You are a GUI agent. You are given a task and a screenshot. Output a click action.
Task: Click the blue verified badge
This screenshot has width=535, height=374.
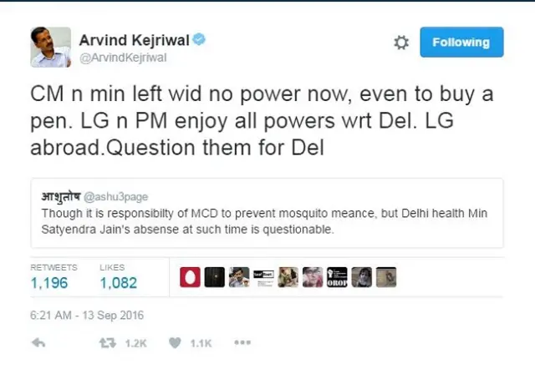point(199,39)
